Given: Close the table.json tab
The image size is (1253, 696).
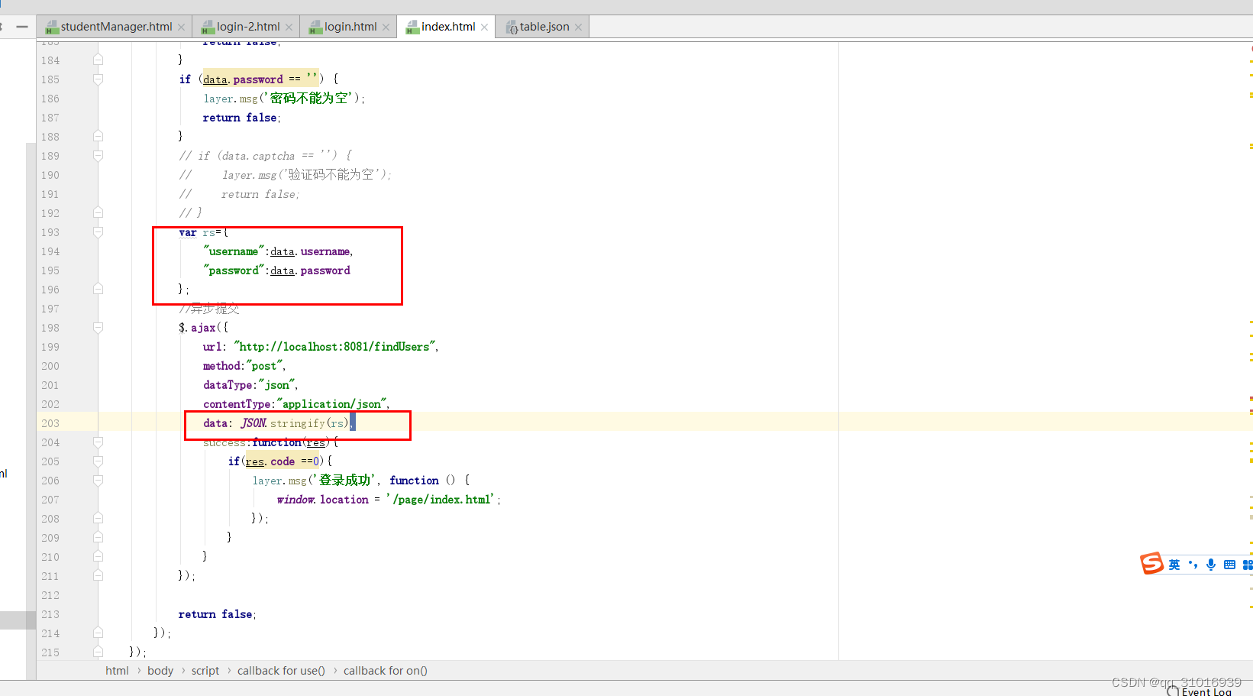Looking at the screenshot, I should [x=578, y=28].
